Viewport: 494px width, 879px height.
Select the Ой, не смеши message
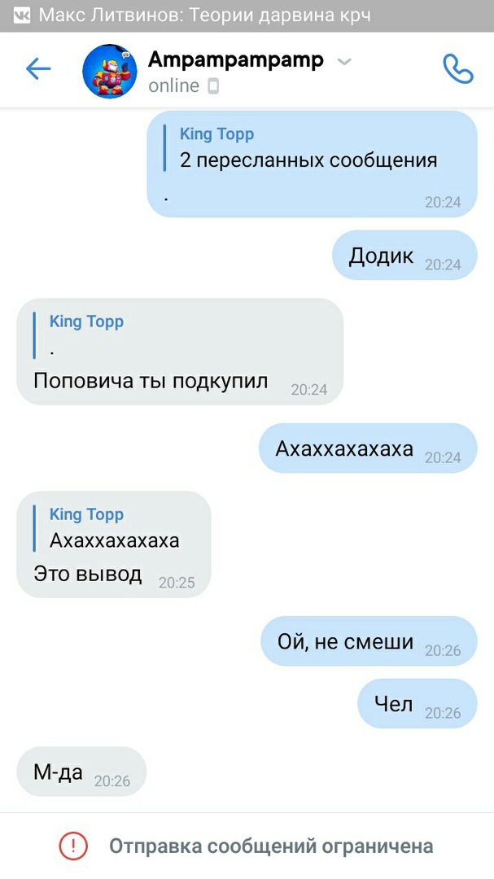pyautogui.click(x=369, y=641)
